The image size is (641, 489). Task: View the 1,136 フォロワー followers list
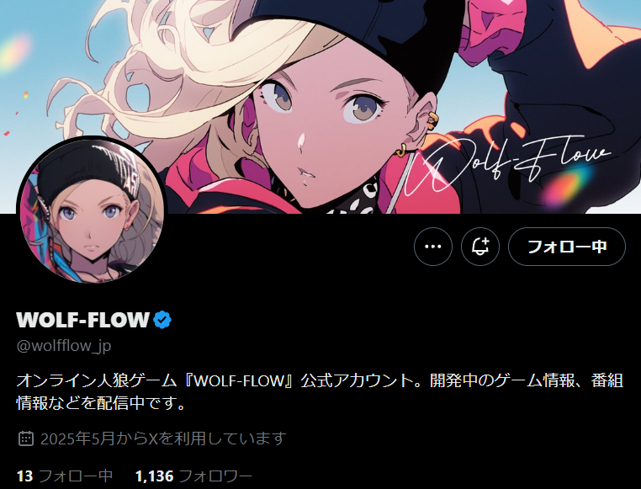pyautogui.click(x=193, y=476)
